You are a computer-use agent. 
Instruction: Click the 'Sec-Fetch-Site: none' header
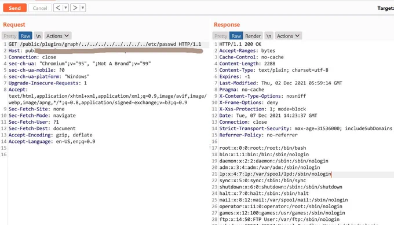point(37,109)
